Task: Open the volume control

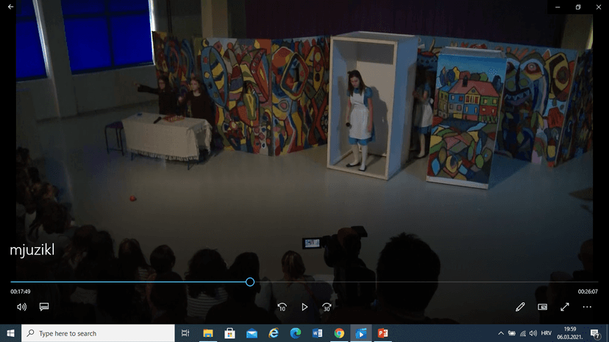Action: tap(22, 307)
